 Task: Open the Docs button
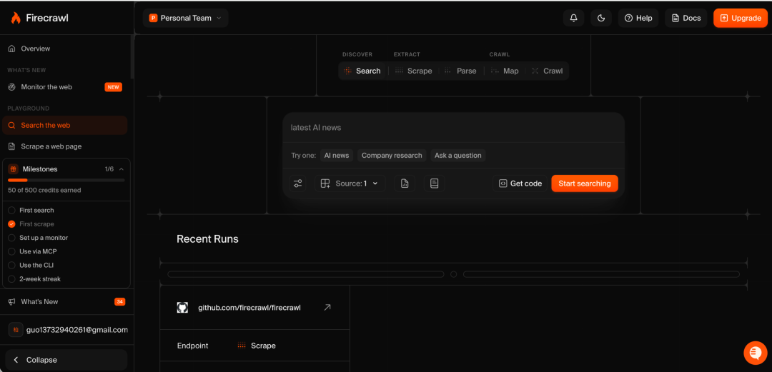(686, 18)
